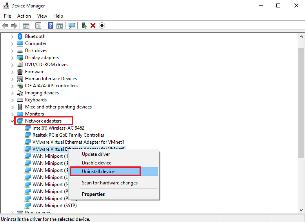Image resolution: width=305 pixels, height=222 pixels.
Task: Open the File menu
Action: tap(7, 16)
